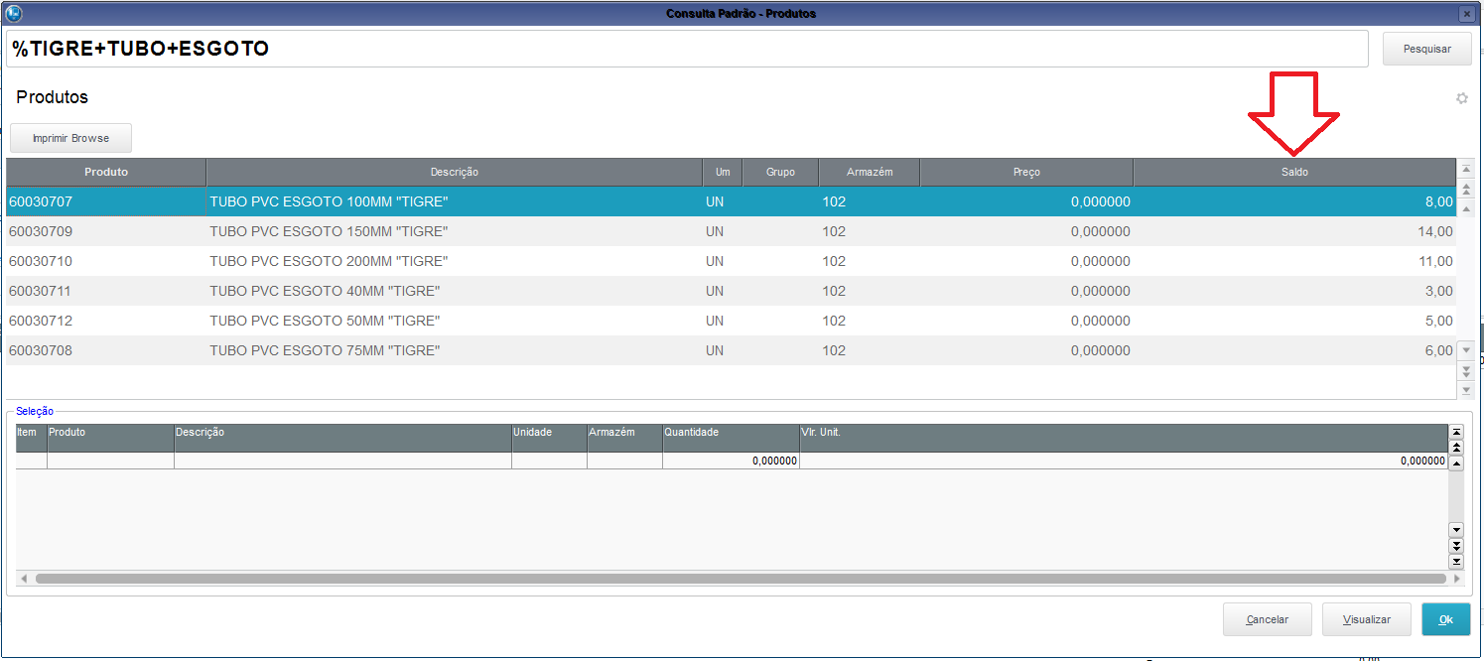Open the gear settings icon beside Produtos

coord(1461,98)
